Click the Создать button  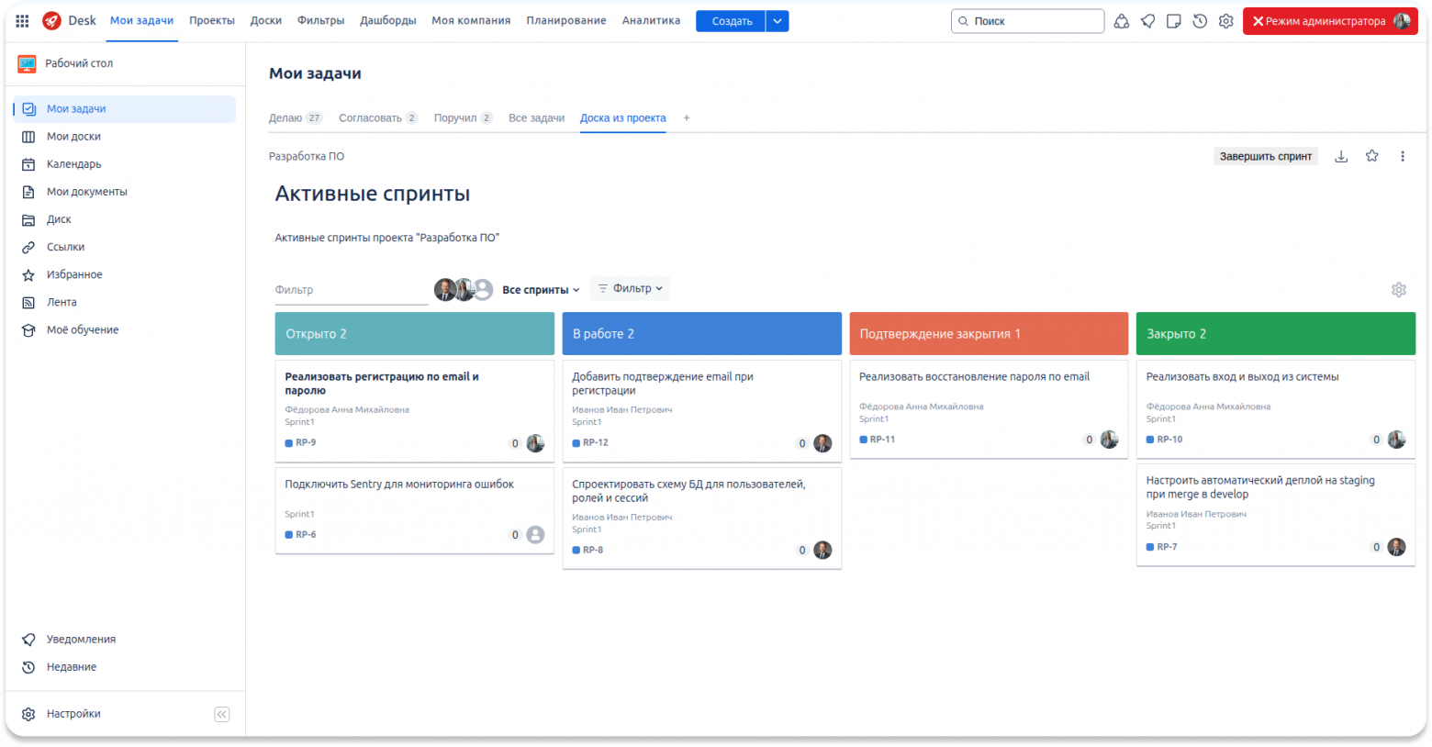pyautogui.click(x=731, y=21)
